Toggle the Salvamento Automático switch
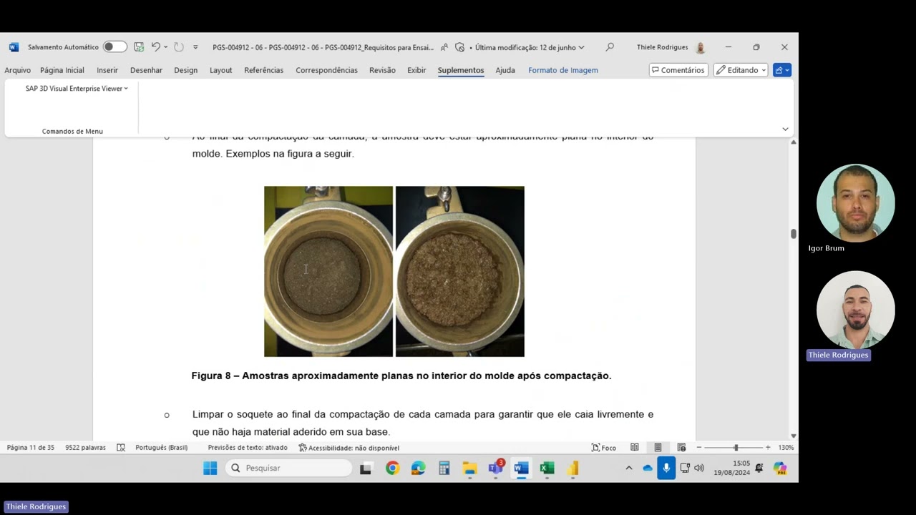 (114, 47)
